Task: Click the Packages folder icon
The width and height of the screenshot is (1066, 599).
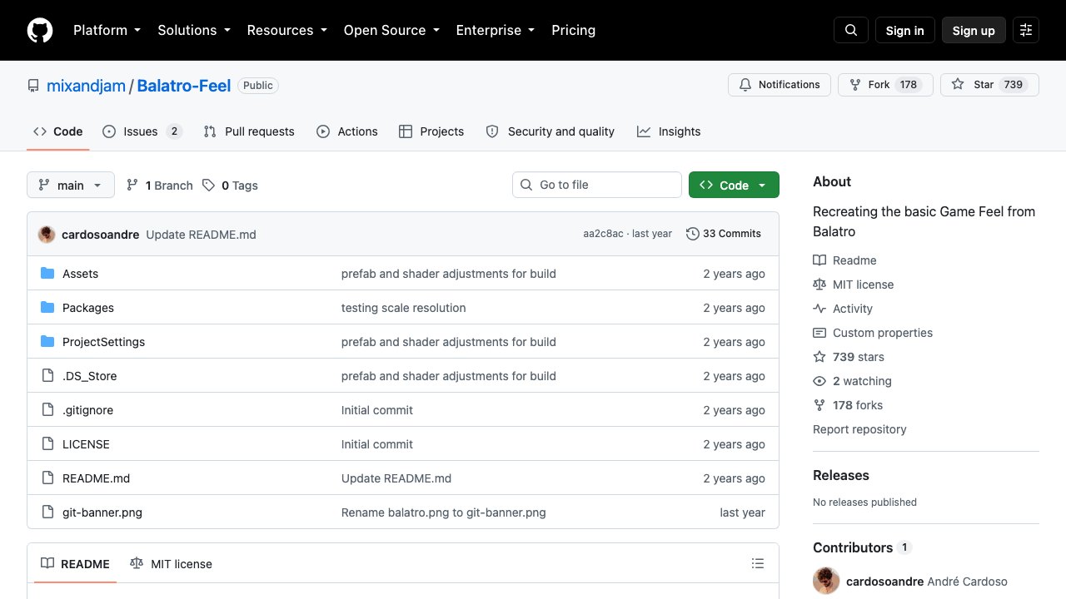Action: pos(47,308)
